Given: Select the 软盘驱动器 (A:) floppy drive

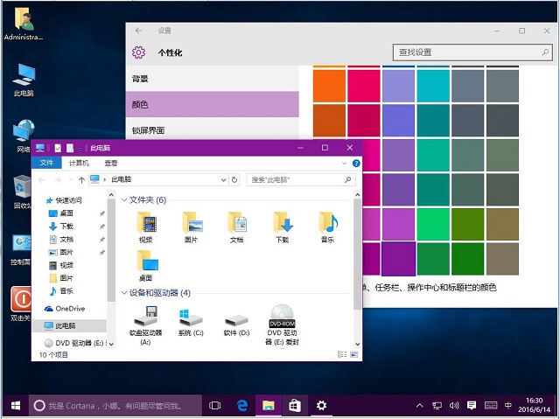Looking at the screenshot, I should [145, 317].
